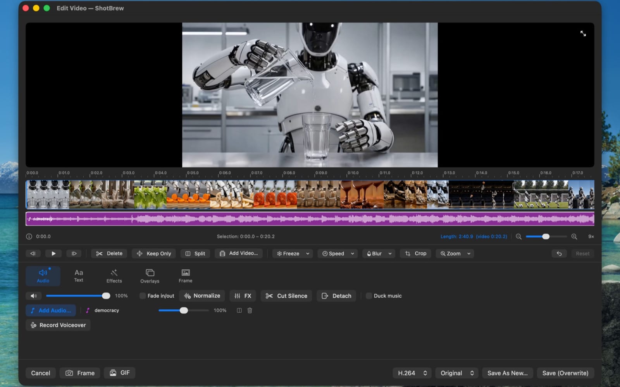This screenshot has width=620, height=387.
Task: Expand video preview to fullscreen
Action: (583, 34)
